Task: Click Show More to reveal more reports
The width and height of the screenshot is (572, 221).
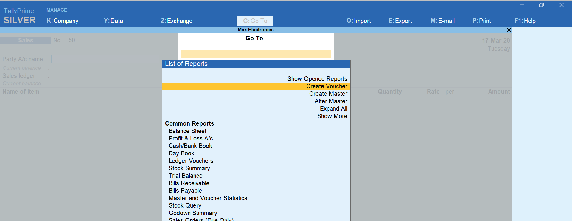Action: [x=332, y=116]
